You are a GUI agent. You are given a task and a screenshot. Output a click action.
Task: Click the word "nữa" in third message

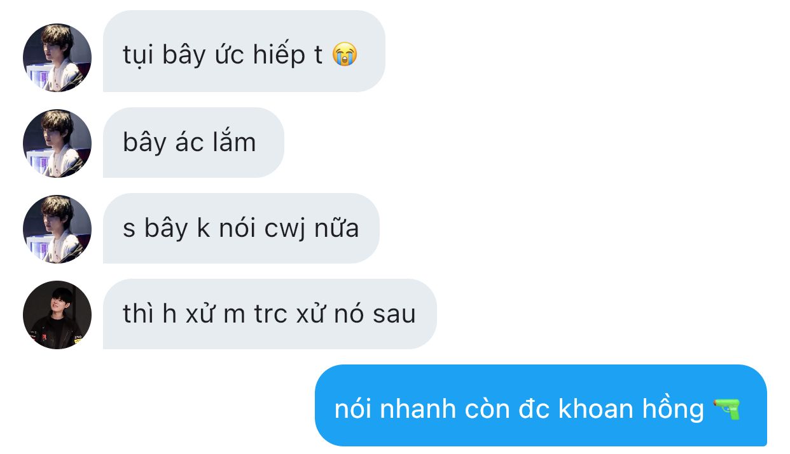(x=337, y=227)
